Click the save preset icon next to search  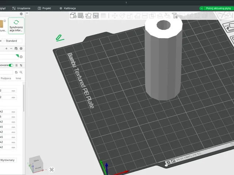(x=16, y=72)
